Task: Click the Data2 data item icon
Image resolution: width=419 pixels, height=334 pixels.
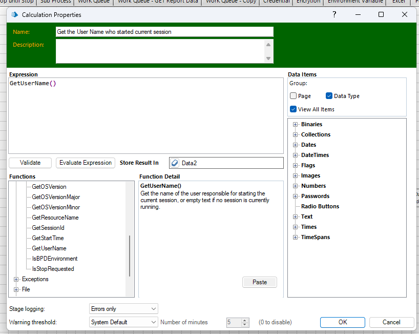Action: click(175, 163)
